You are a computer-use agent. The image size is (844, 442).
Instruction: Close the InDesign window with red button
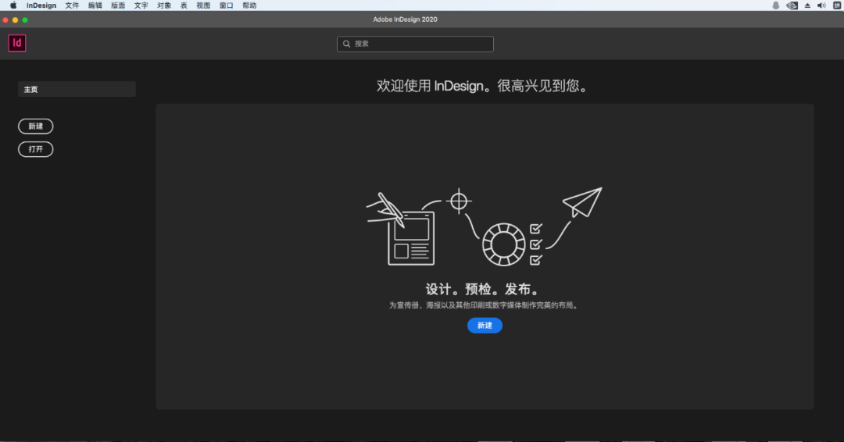click(x=5, y=20)
